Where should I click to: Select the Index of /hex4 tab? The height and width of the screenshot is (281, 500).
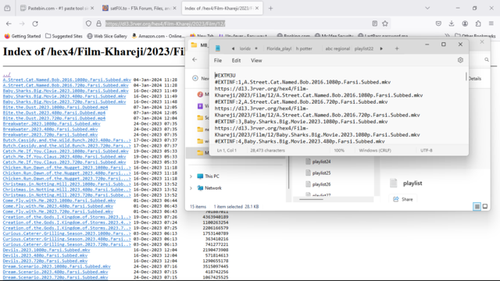click(222, 9)
